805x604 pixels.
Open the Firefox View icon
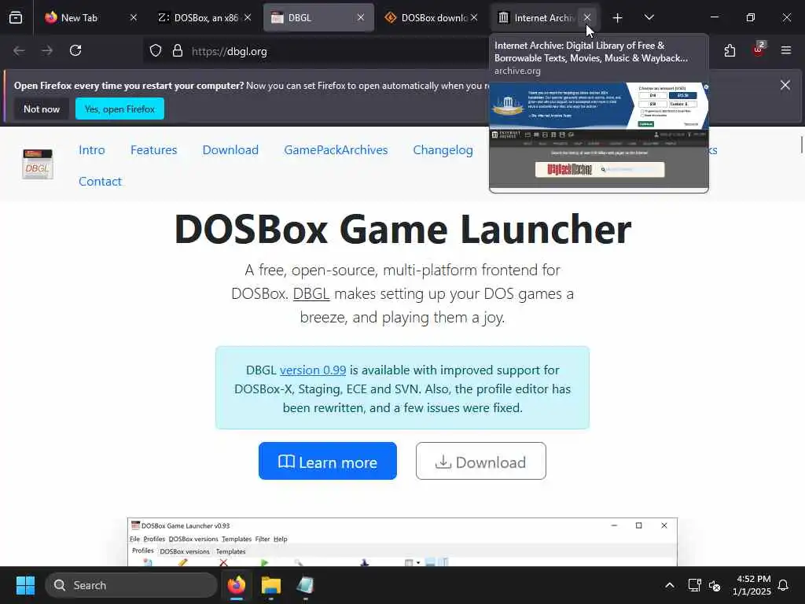click(x=16, y=17)
